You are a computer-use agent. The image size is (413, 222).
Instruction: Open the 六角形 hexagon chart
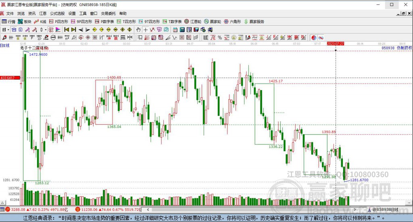[232, 22]
